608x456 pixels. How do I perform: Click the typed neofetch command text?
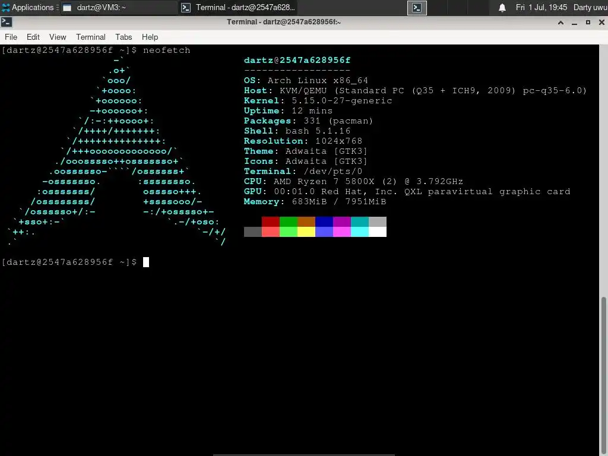tap(167, 50)
